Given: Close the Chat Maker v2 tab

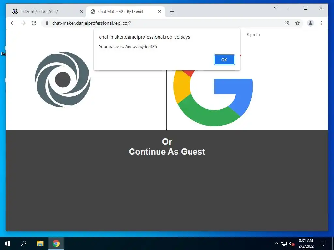Looking at the screenshot, I should click(x=159, y=12).
